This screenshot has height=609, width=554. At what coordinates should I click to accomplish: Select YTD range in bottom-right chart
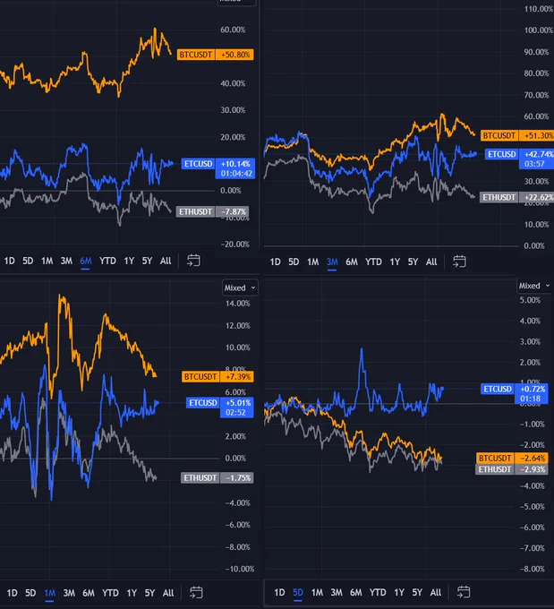tap(378, 592)
